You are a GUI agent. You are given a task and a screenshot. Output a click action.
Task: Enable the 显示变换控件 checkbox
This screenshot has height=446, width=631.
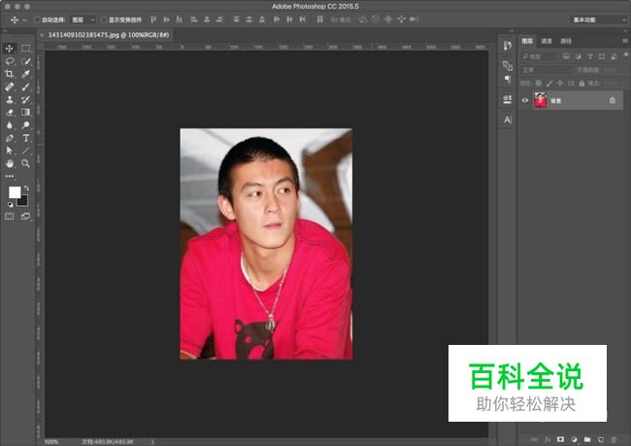pos(105,19)
